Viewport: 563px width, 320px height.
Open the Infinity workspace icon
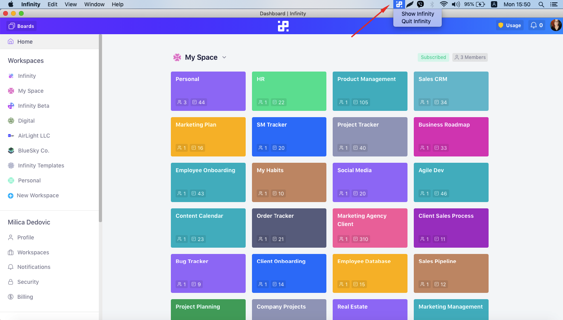(11, 76)
